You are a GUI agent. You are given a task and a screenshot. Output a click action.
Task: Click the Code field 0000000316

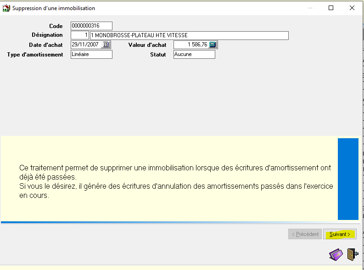(91, 26)
